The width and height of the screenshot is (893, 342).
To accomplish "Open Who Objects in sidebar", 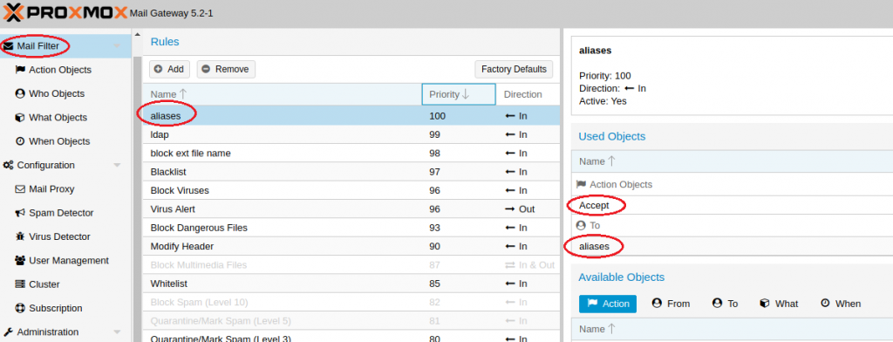I will [57, 93].
